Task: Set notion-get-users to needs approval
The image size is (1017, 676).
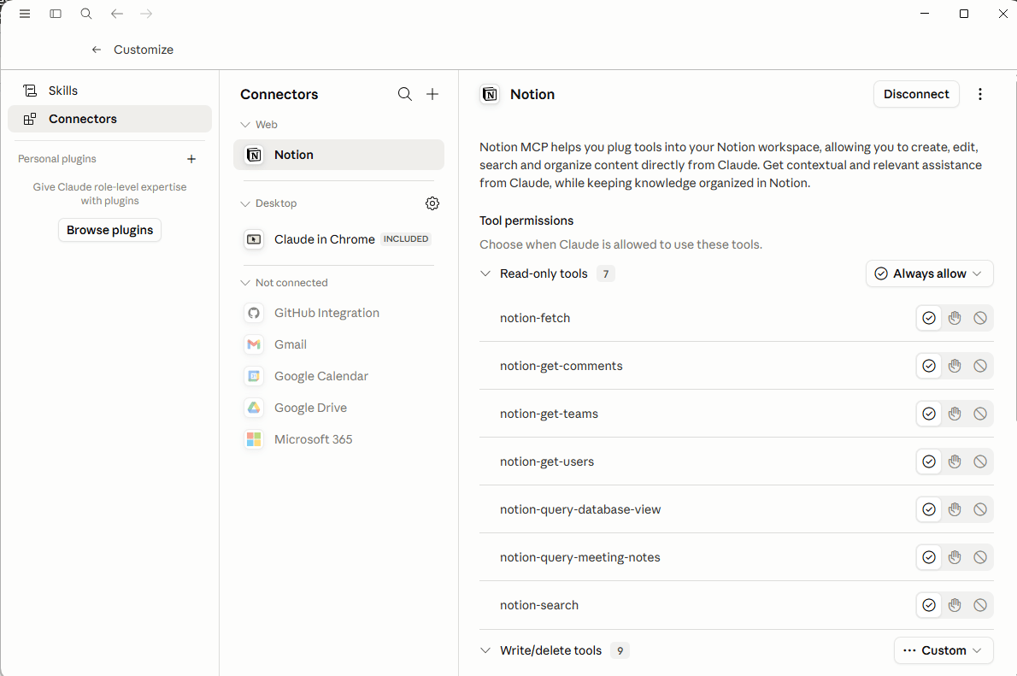Action: (x=955, y=461)
